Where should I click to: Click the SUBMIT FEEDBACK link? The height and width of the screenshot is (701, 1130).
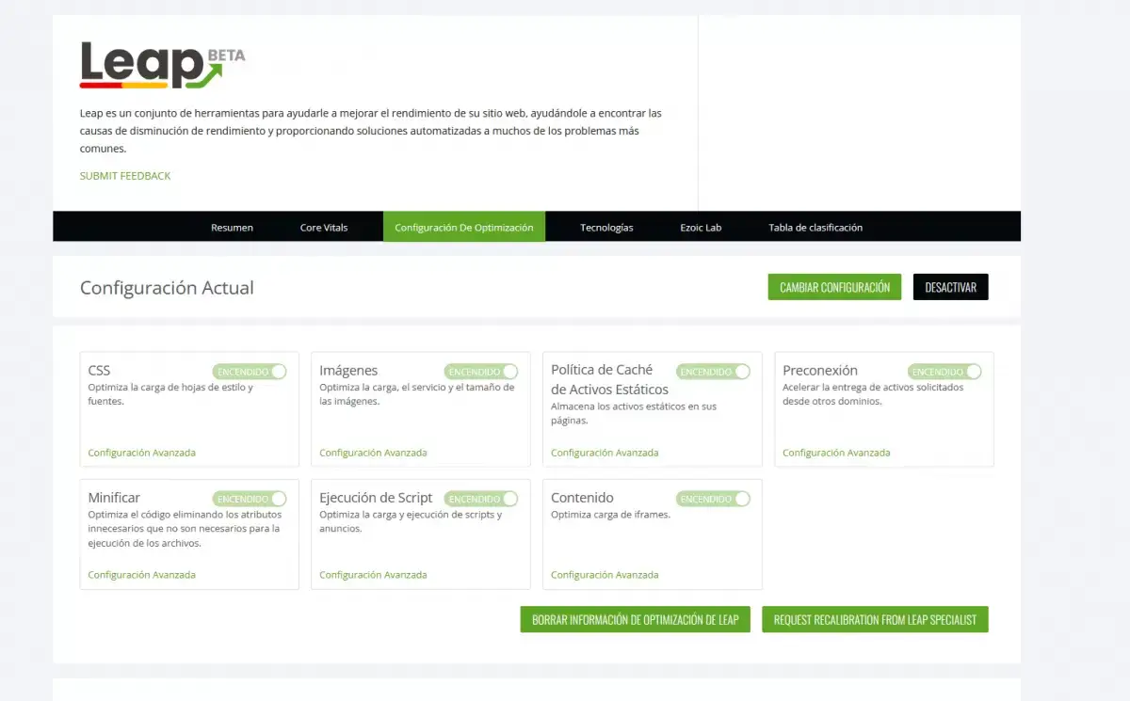pos(125,176)
